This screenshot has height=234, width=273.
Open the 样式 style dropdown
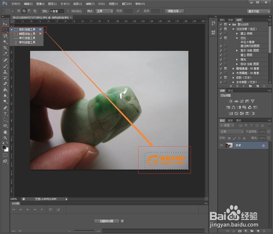click(x=104, y=11)
